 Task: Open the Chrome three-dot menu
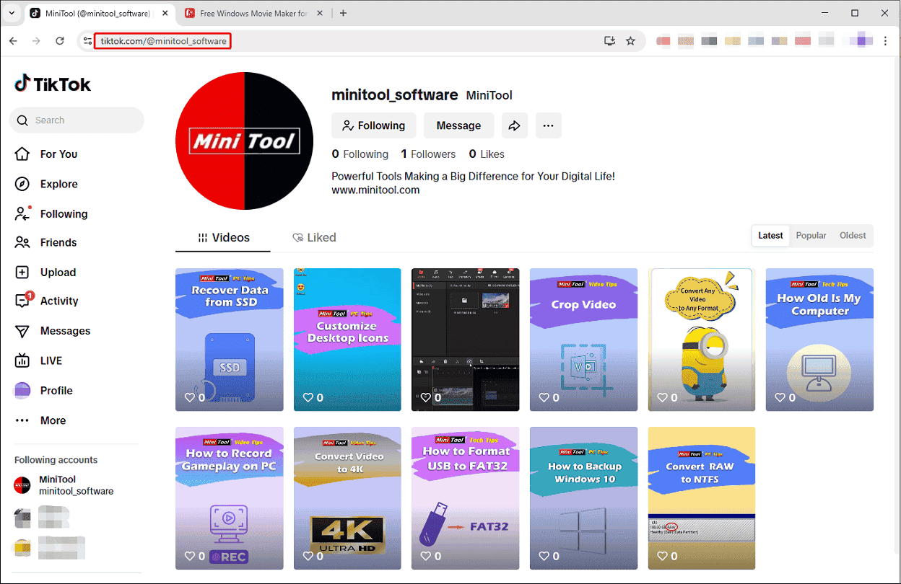[x=886, y=41]
